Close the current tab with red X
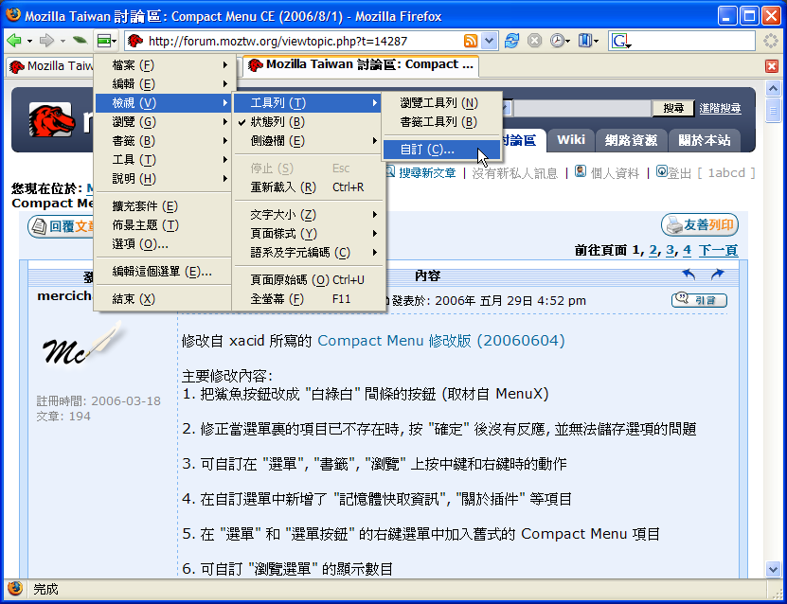This screenshot has width=787, height=604. coord(772,66)
